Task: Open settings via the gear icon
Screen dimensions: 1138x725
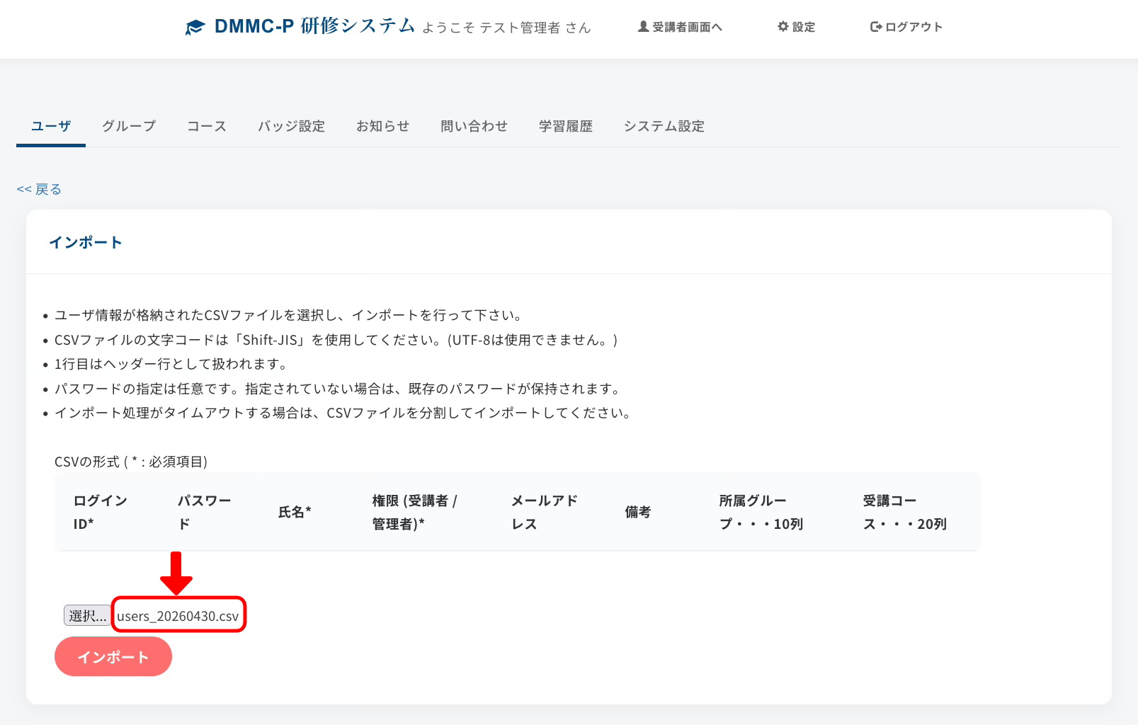Action: click(783, 27)
